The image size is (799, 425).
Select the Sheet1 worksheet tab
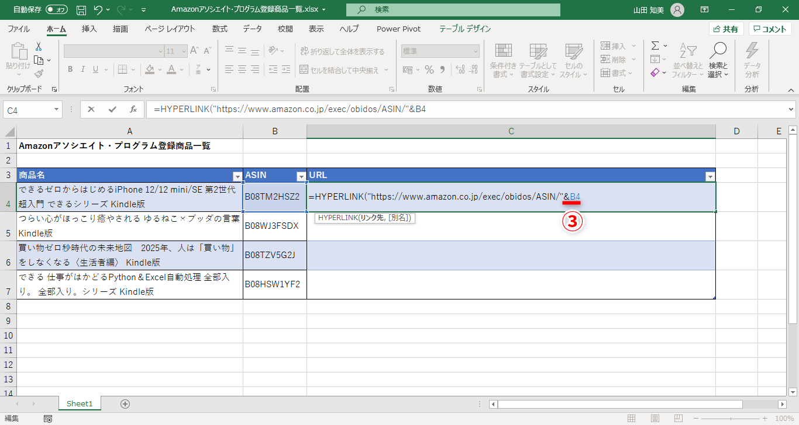coord(80,403)
